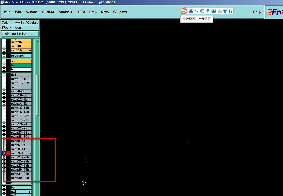Toggle display checkbox for sig29b layer
Viewport: 283px width, 196px height.
click(x=4, y=42)
